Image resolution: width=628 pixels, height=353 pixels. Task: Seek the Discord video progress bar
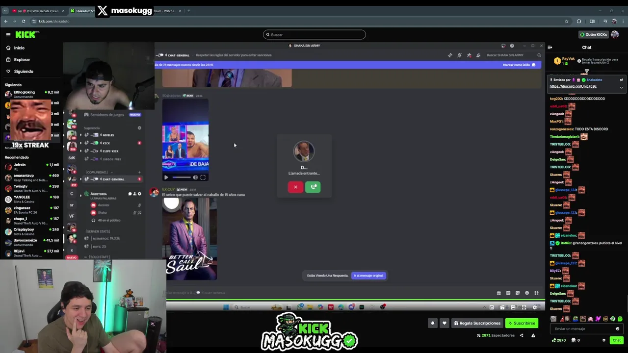point(181,177)
